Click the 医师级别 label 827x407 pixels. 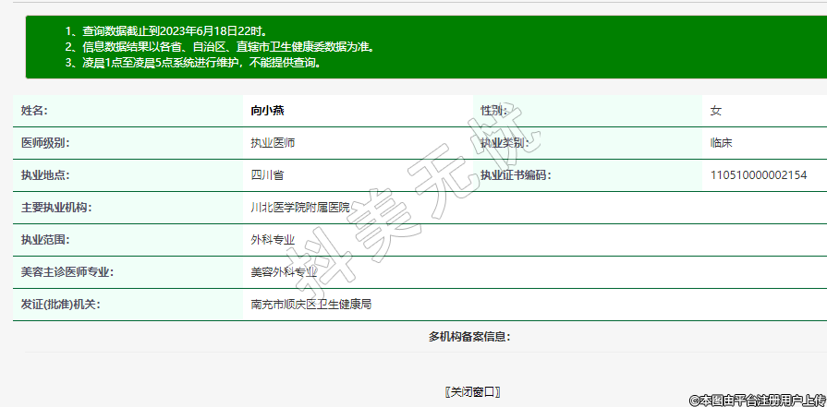coord(45,143)
